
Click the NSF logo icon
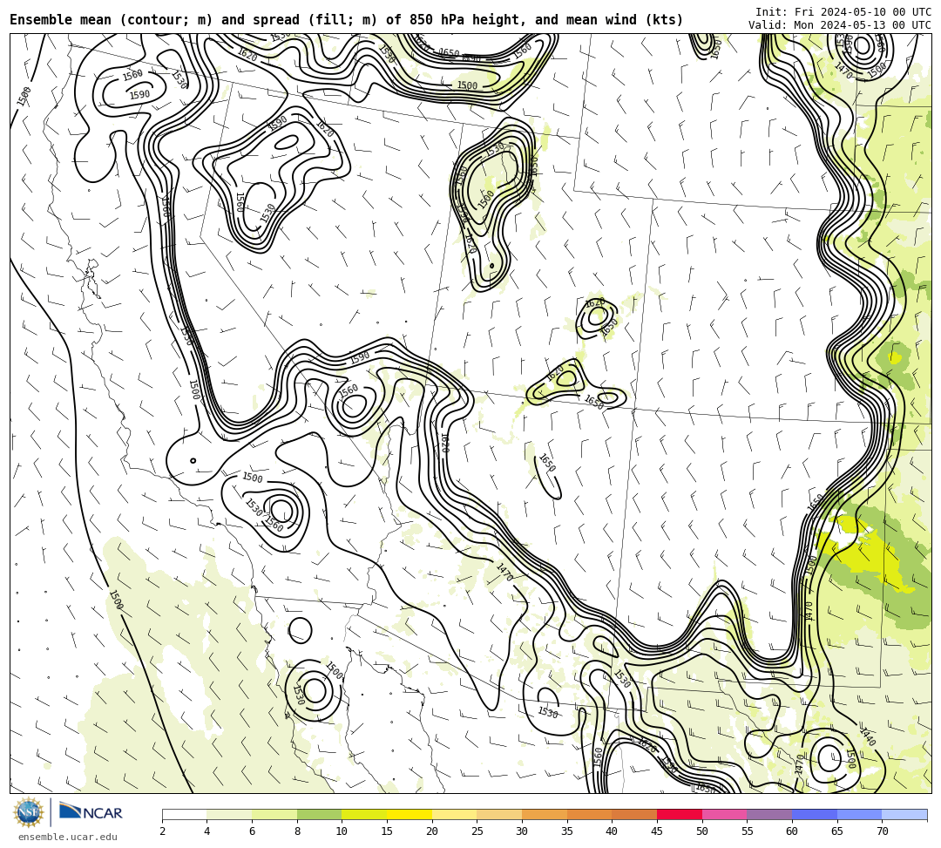click(x=28, y=812)
